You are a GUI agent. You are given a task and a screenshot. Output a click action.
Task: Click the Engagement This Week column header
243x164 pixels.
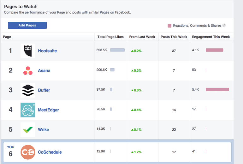coord(211,37)
